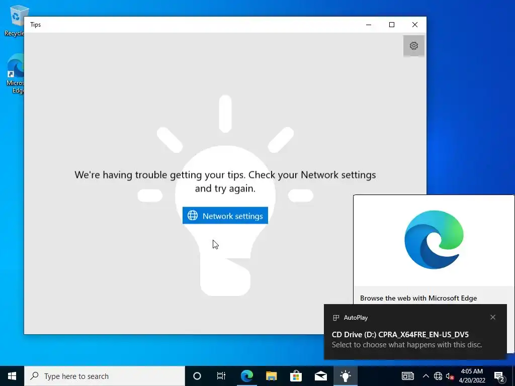Click the Network settings button
This screenshot has width=515, height=386.
tap(225, 216)
